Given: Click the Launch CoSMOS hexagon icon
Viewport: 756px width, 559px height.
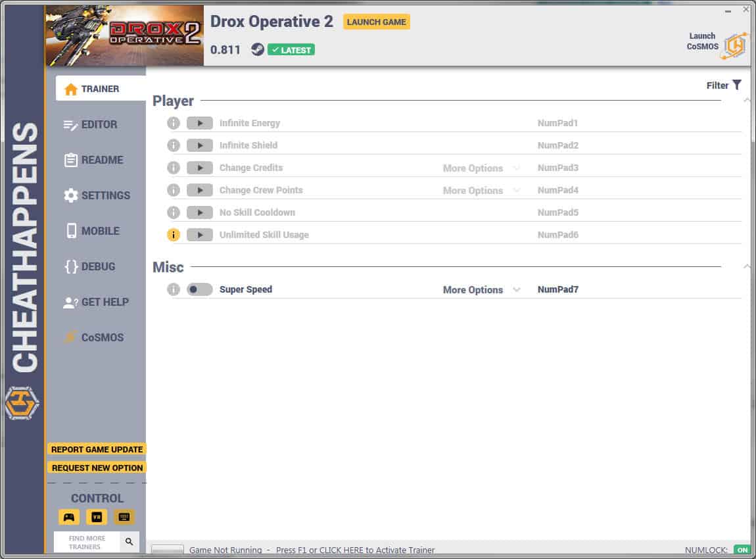Looking at the screenshot, I should click(x=734, y=45).
